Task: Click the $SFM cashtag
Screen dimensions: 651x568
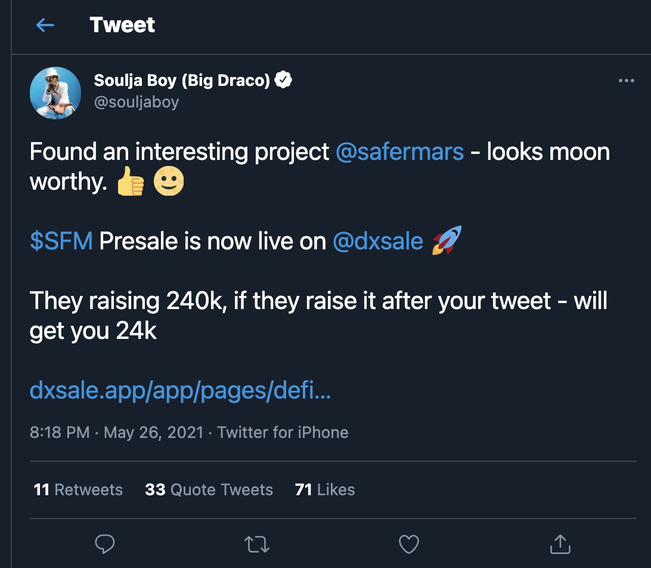Action: tap(61, 241)
